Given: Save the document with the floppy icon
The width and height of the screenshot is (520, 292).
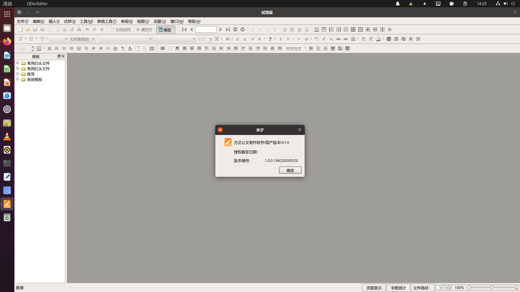Looking at the screenshot, I should coord(35,29).
